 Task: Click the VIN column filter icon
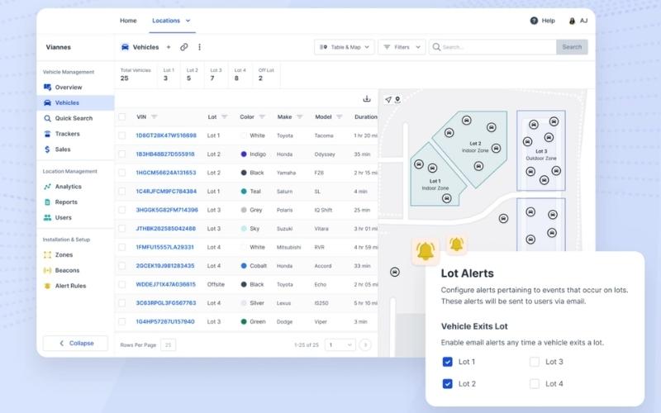click(x=155, y=116)
